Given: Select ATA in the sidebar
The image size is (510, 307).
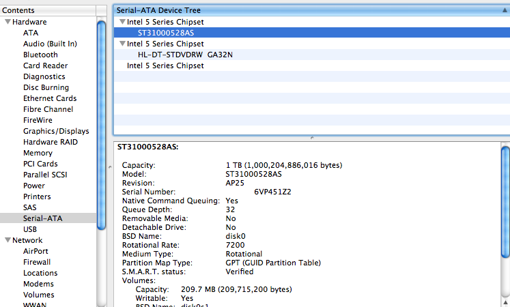Looking at the screenshot, I should [31, 33].
